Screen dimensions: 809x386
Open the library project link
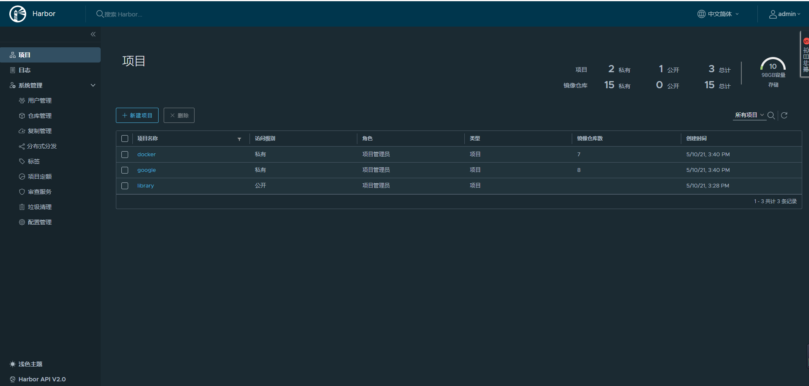(145, 186)
